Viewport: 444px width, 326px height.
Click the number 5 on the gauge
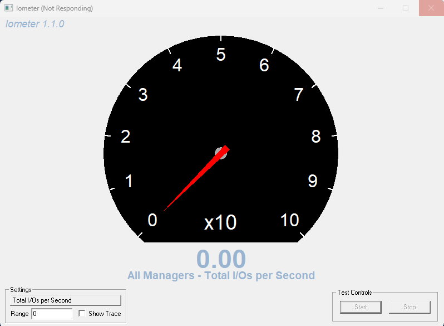[x=221, y=55]
